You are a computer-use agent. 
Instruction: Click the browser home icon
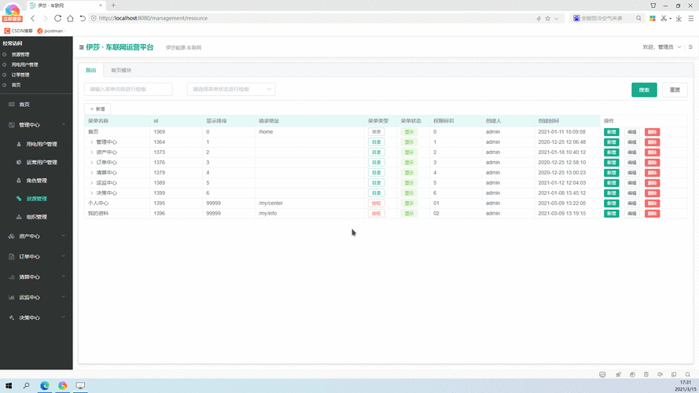(x=70, y=18)
